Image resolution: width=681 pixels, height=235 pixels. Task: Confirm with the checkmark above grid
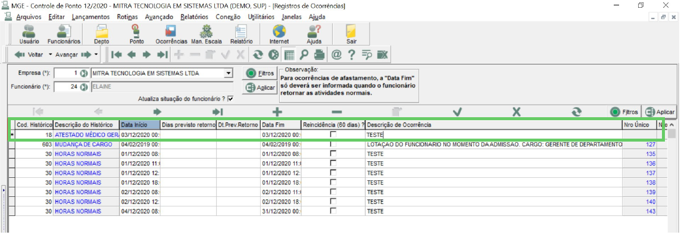[x=457, y=111]
